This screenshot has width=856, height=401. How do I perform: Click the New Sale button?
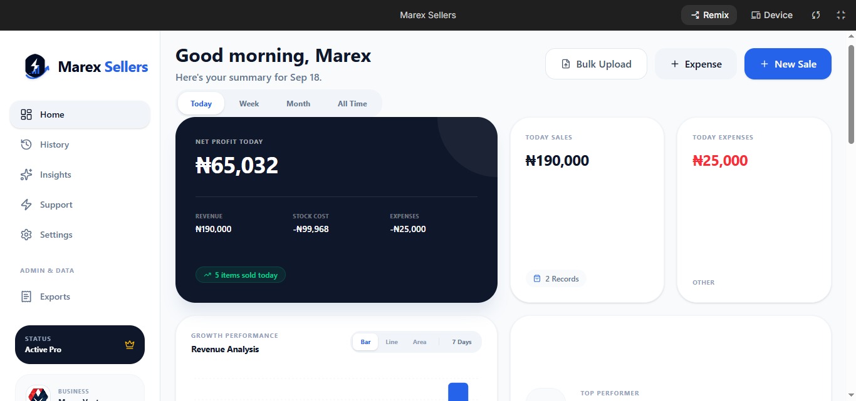(788, 64)
